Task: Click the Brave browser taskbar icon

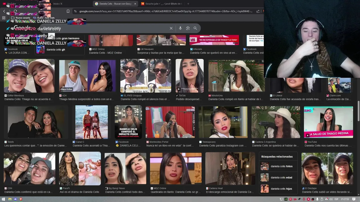Action: [21, 199]
